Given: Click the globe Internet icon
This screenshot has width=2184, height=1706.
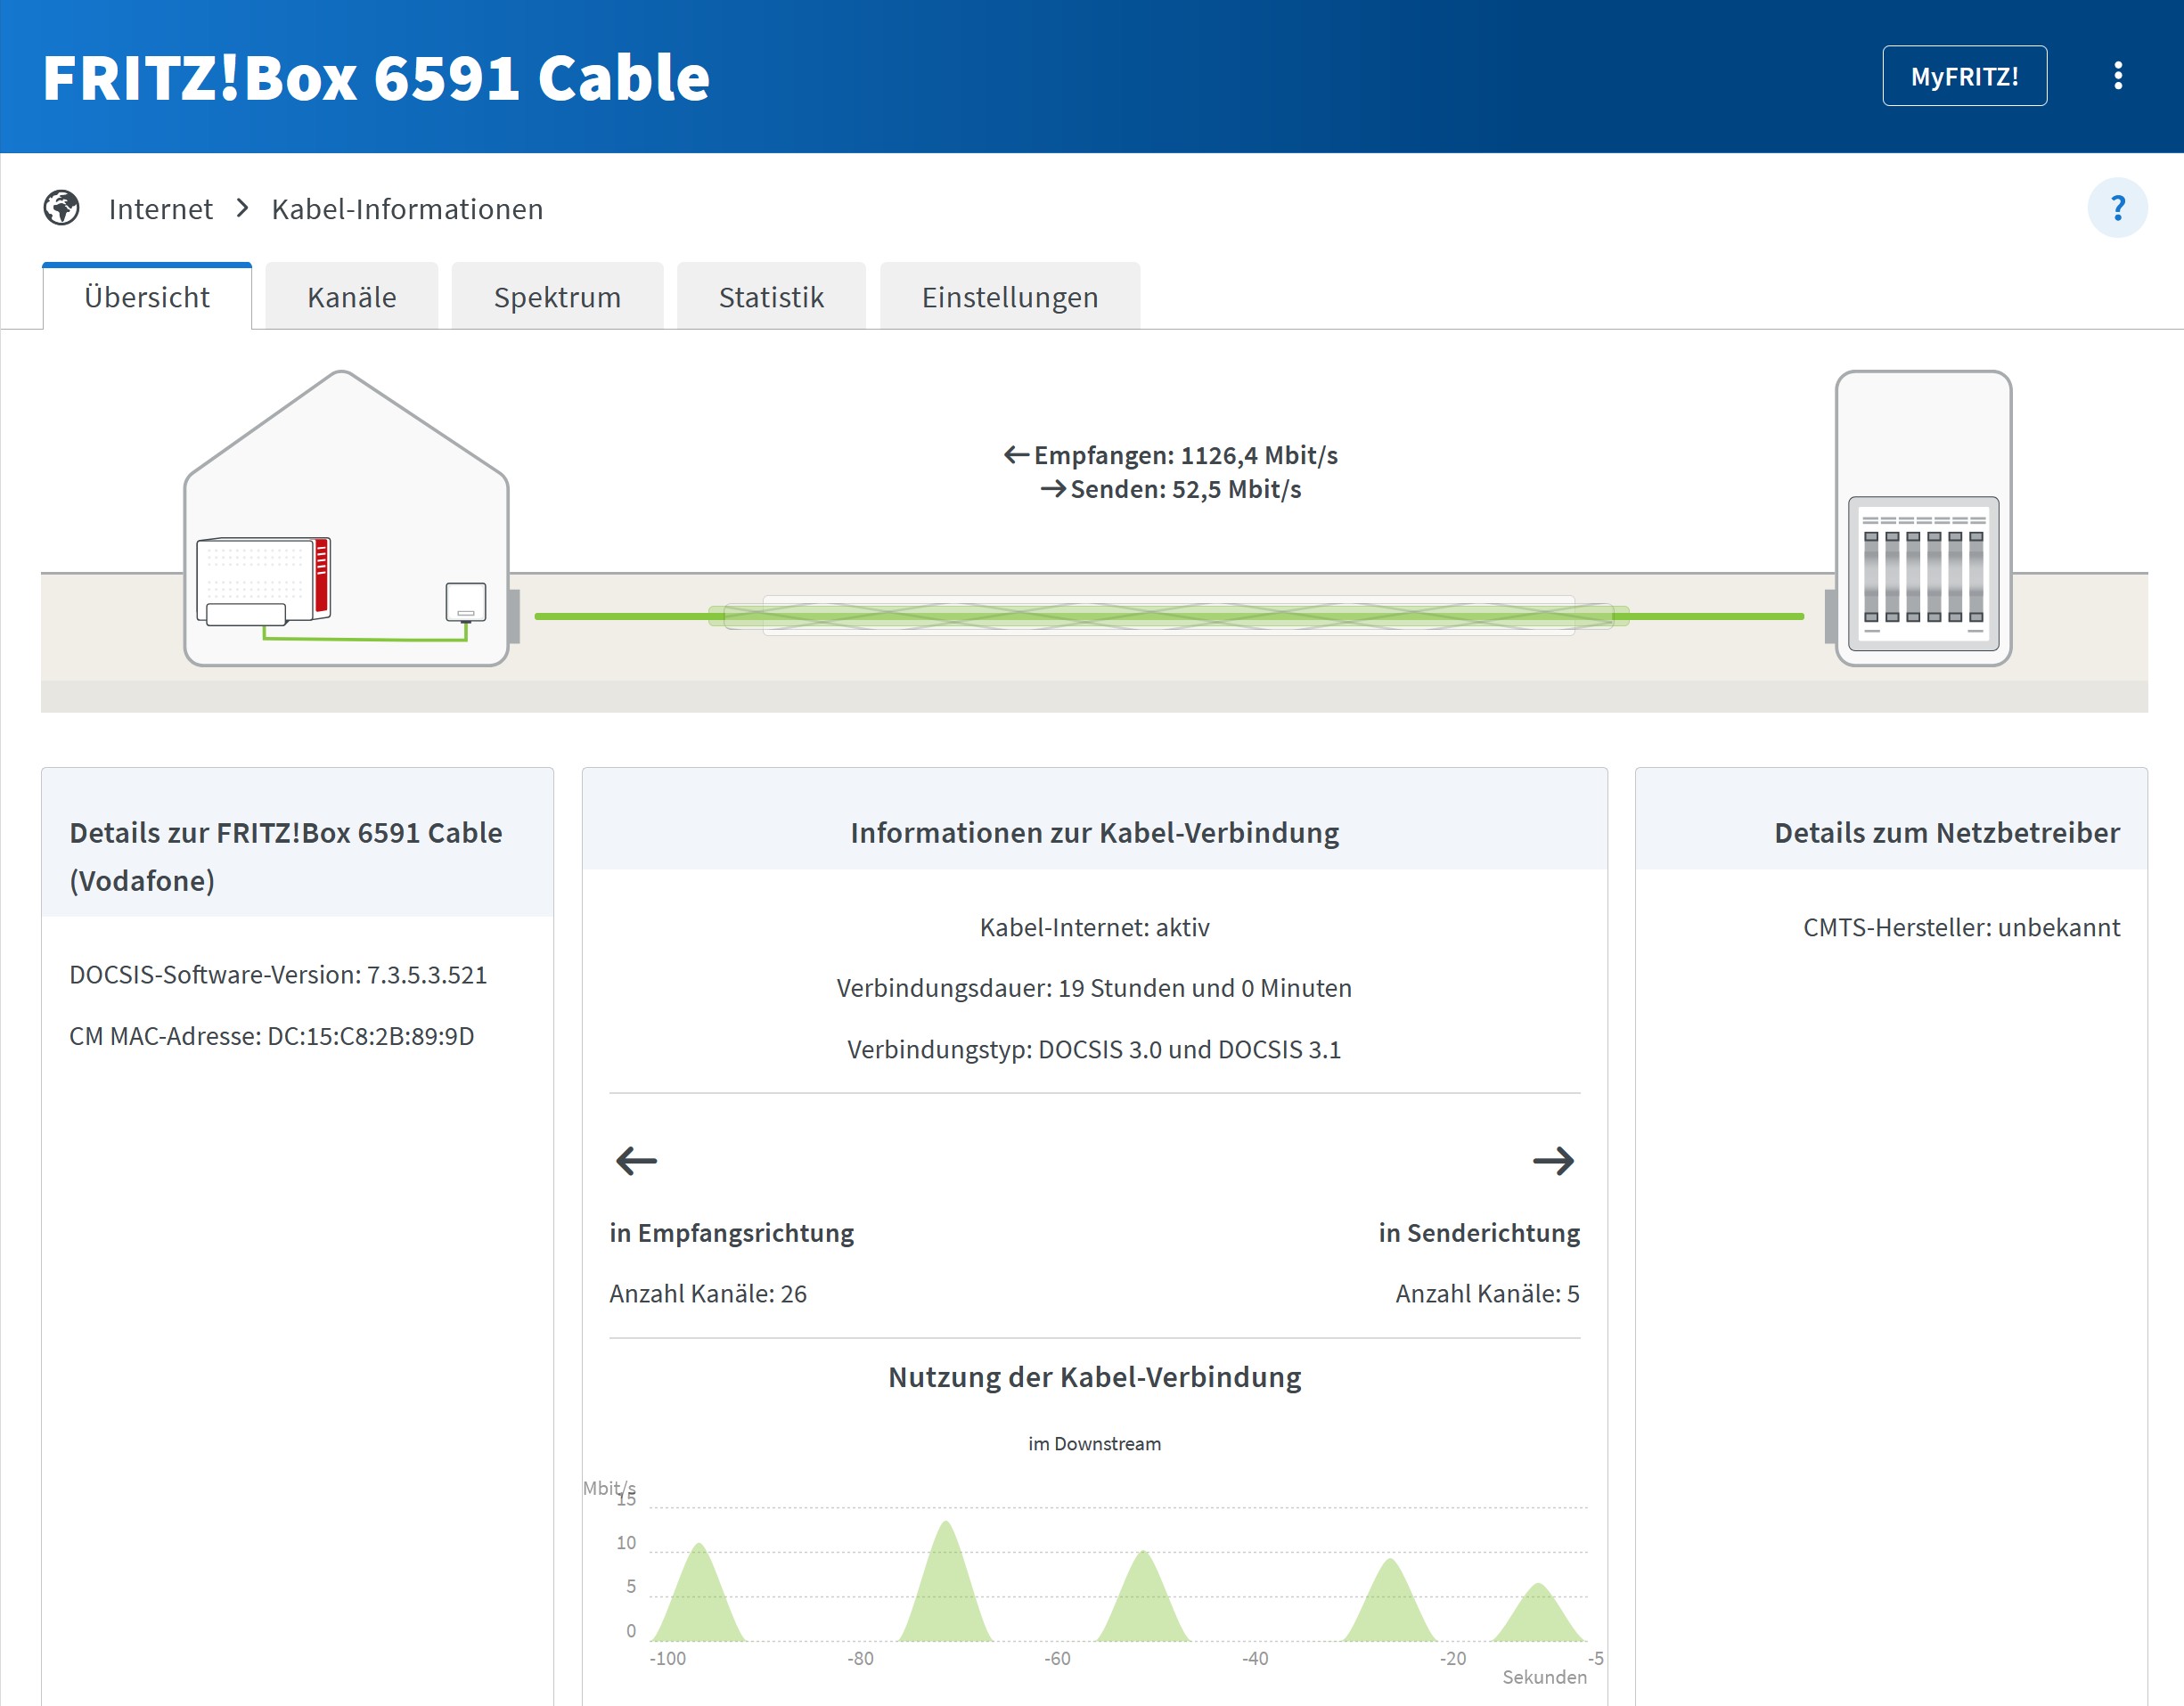Looking at the screenshot, I should coord(61,208).
